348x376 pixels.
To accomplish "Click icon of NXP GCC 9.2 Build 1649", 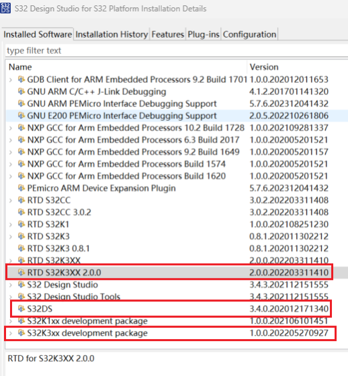I will pos(21,152).
